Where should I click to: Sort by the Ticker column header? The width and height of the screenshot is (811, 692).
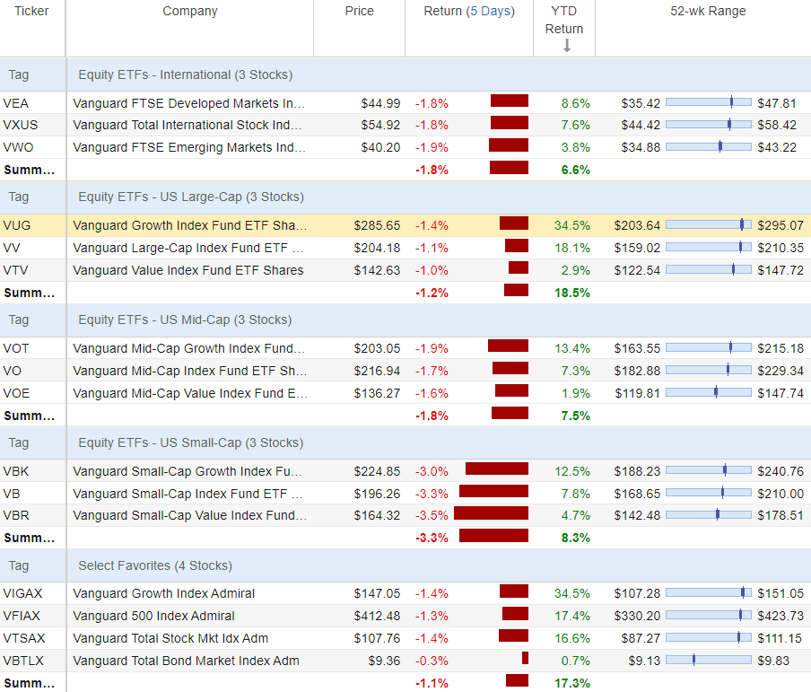tap(31, 11)
